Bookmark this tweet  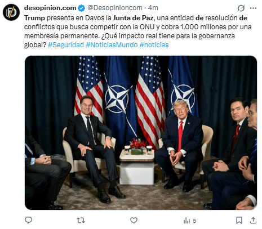[x=239, y=220]
